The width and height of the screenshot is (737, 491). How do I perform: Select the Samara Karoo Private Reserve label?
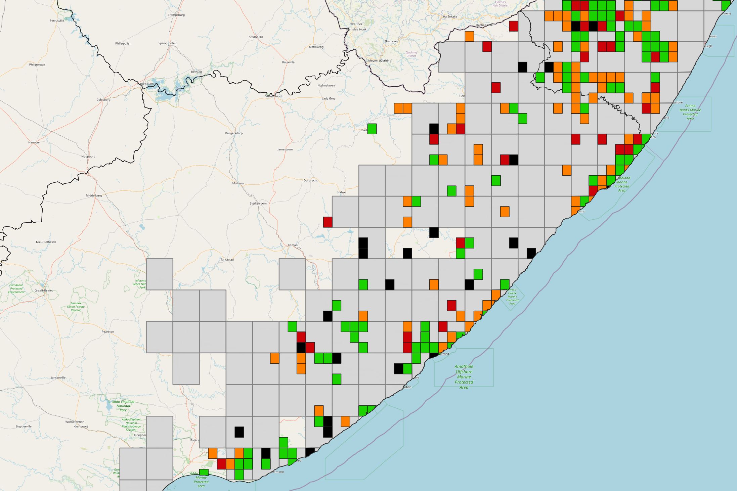76,307
